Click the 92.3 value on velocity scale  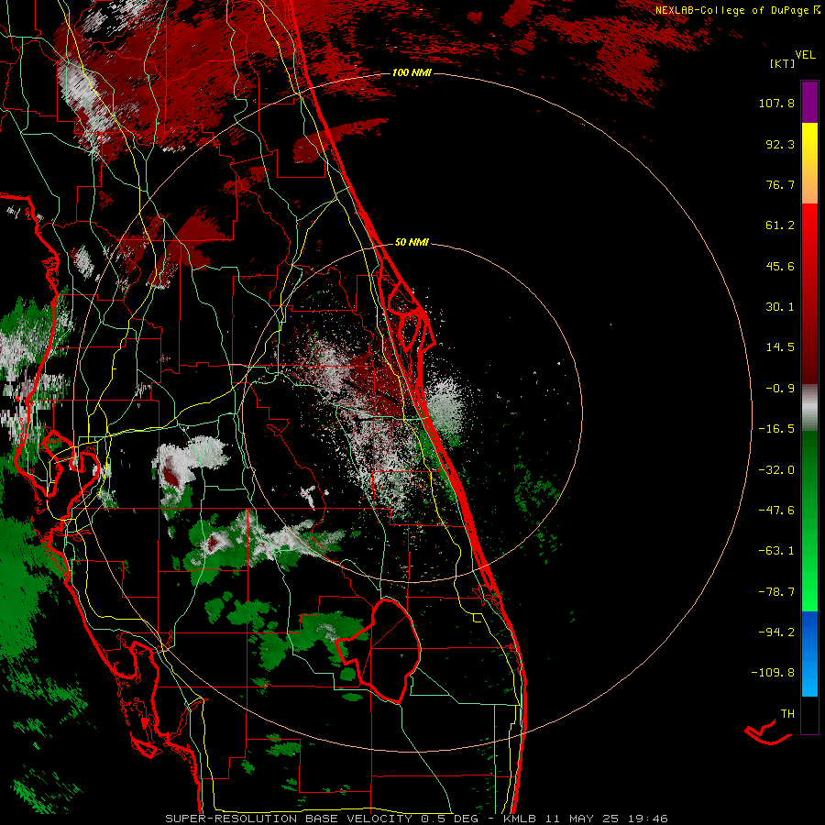point(780,144)
